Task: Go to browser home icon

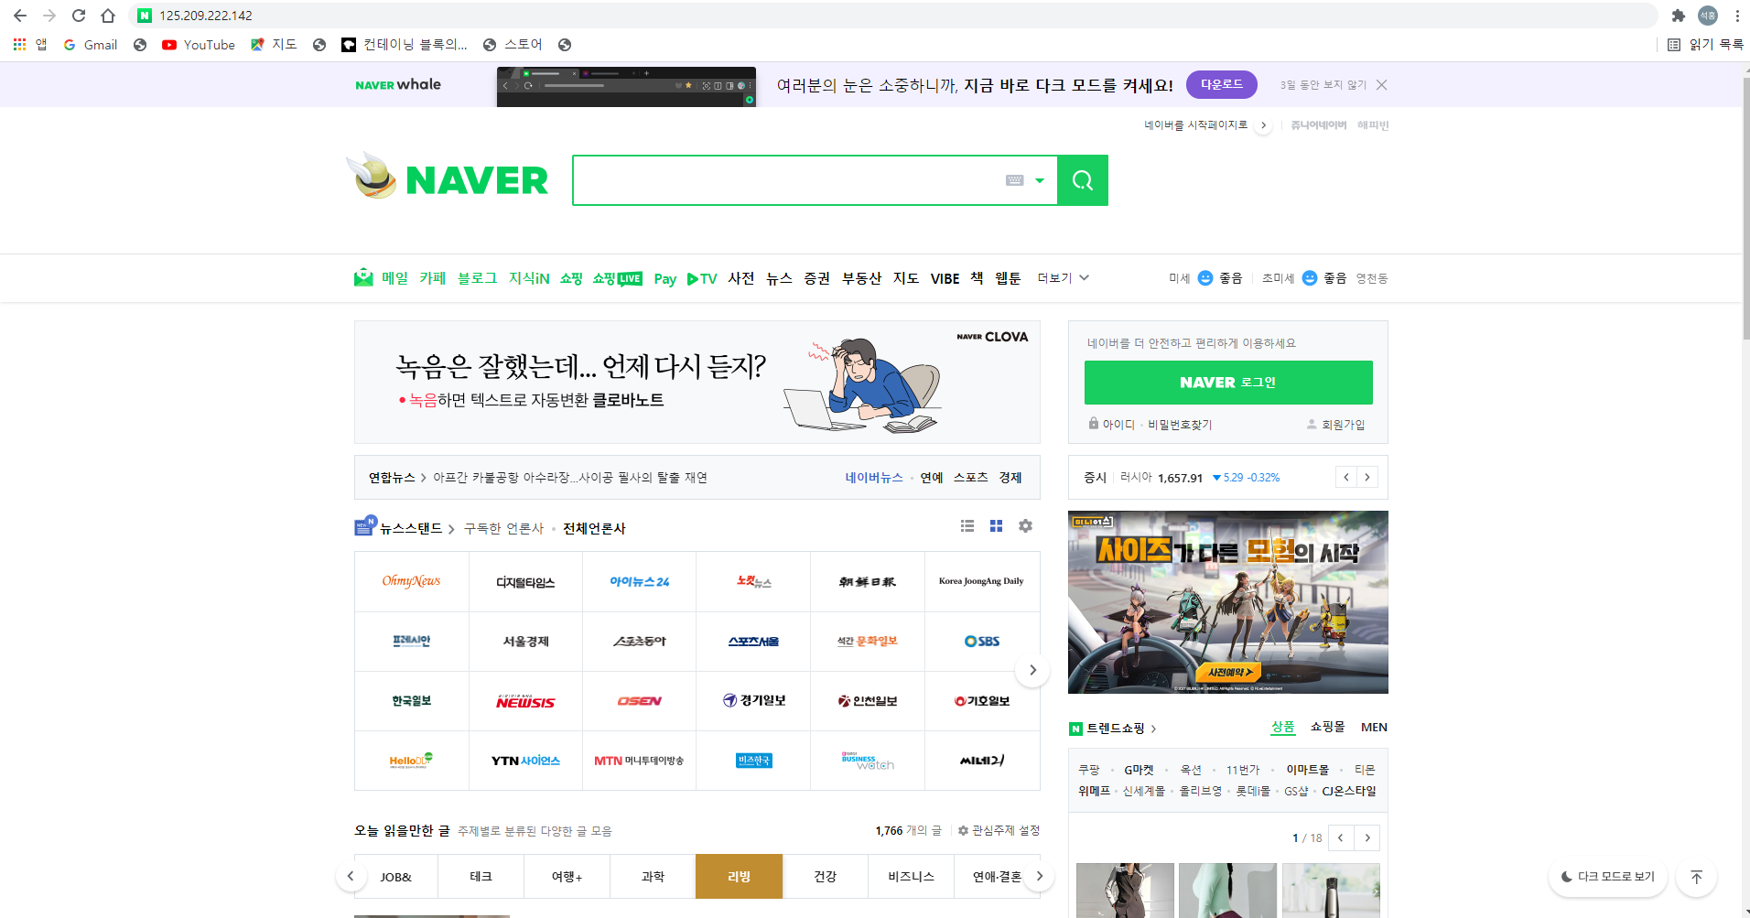Action: click(x=108, y=16)
